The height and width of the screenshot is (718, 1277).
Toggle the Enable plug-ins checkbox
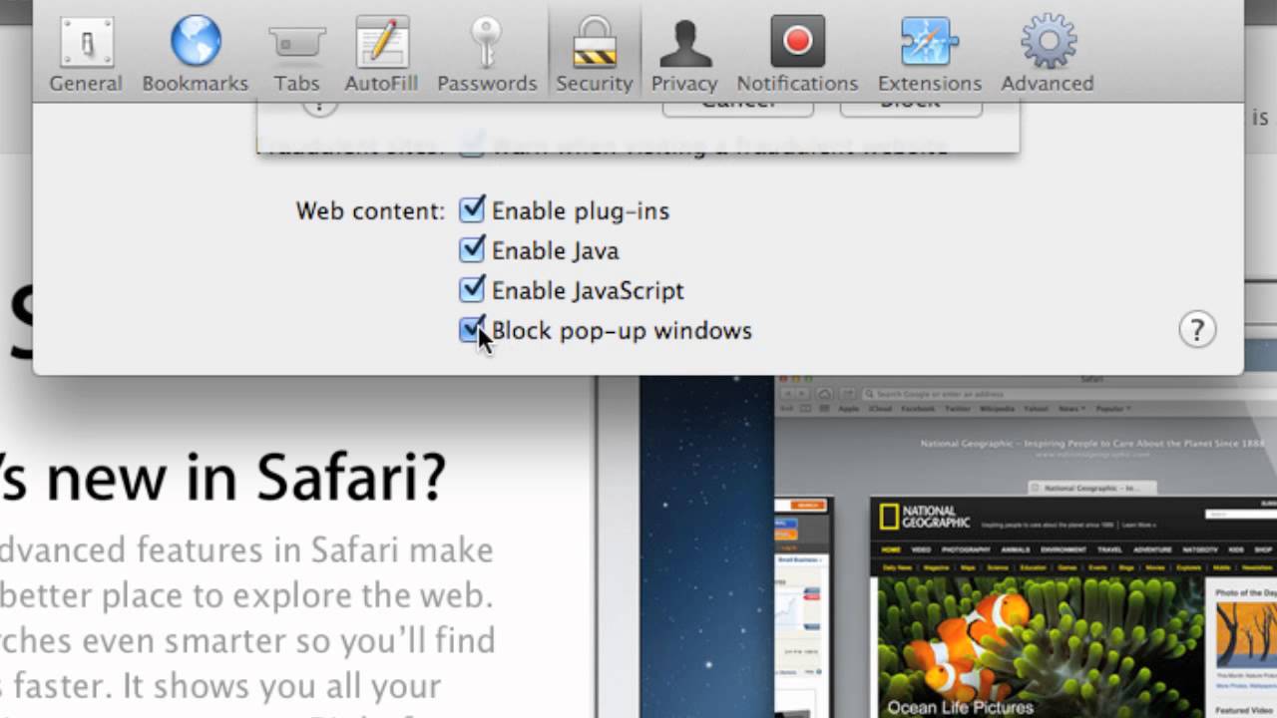(x=472, y=209)
